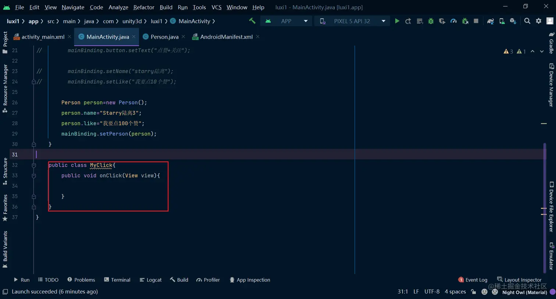
Task: Click the editor vertical scrollbar
Action: tap(545, 208)
